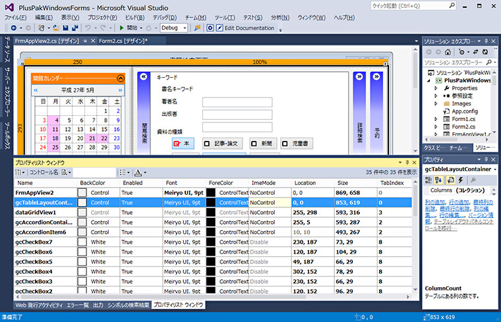
Task: Open the Debug configuration dropdown
Action: [x=185, y=28]
